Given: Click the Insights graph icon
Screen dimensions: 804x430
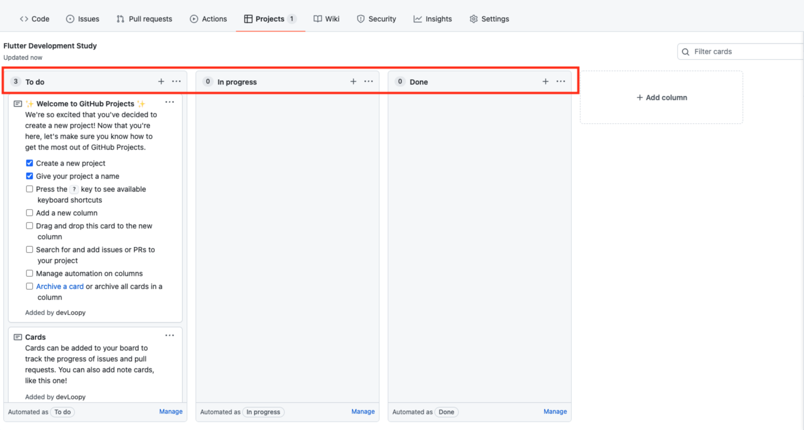Looking at the screenshot, I should coord(418,19).
